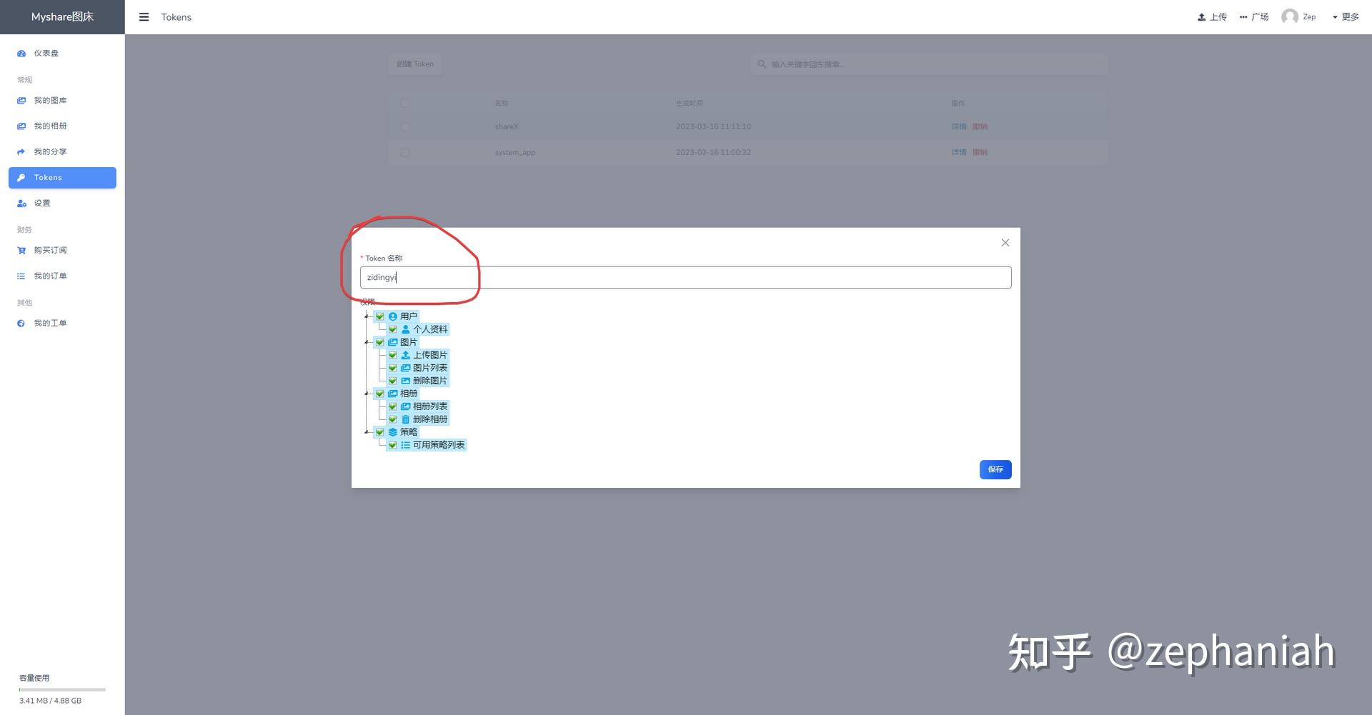Screen dimensions: 1372x715
Task: Uncheck the 上传图片 permission
Action: click(x=392, y=355)
